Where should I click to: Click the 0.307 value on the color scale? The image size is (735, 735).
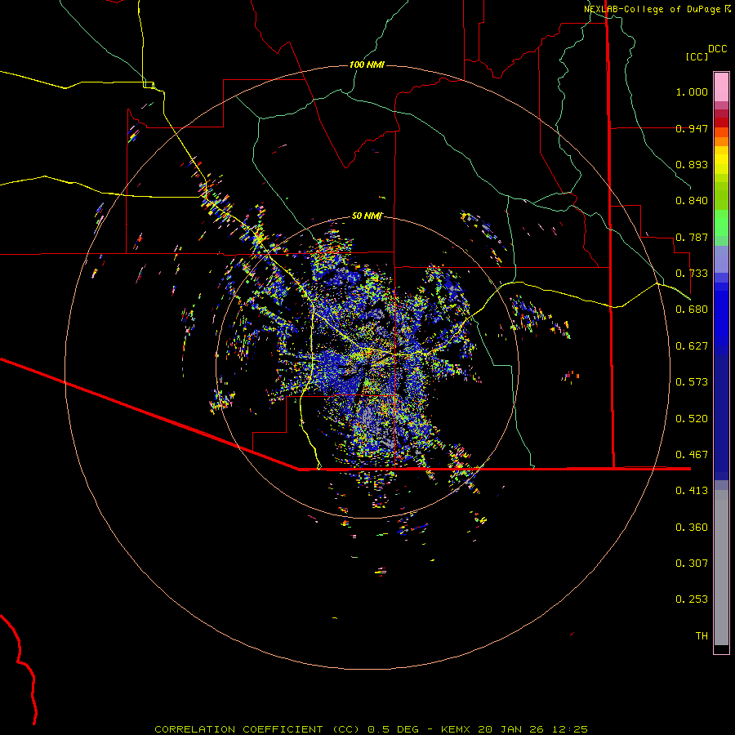click(x=692, y=563)
